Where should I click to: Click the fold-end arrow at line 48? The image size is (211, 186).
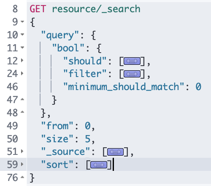pyautogui.click(x=22, y=112)
